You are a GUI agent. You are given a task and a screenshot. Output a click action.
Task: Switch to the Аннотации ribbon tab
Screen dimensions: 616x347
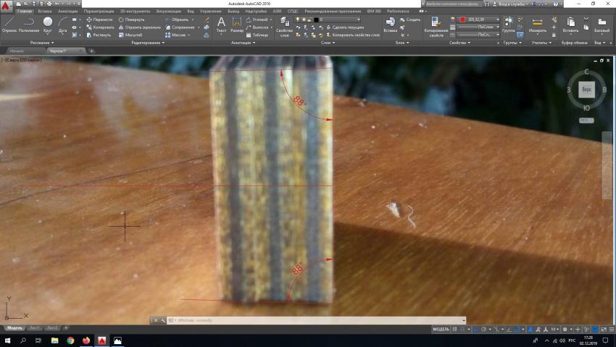(67, 12)
